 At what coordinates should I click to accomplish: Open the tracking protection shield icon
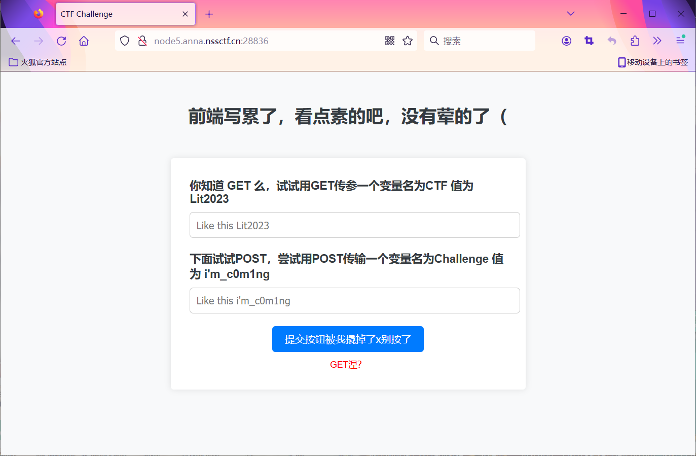pos(125,41)
